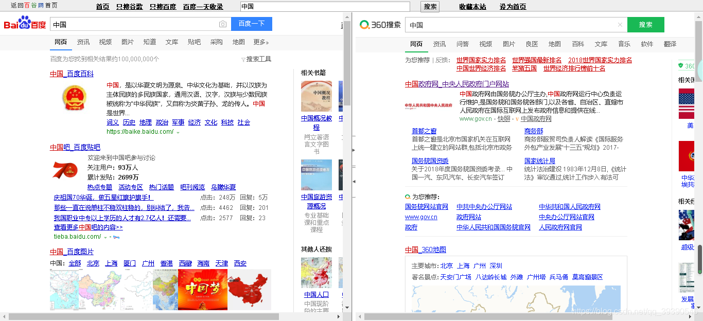Screen dimensions: 703x321
Task: Open 中国_百度图片 result
Action: [72, 252]
